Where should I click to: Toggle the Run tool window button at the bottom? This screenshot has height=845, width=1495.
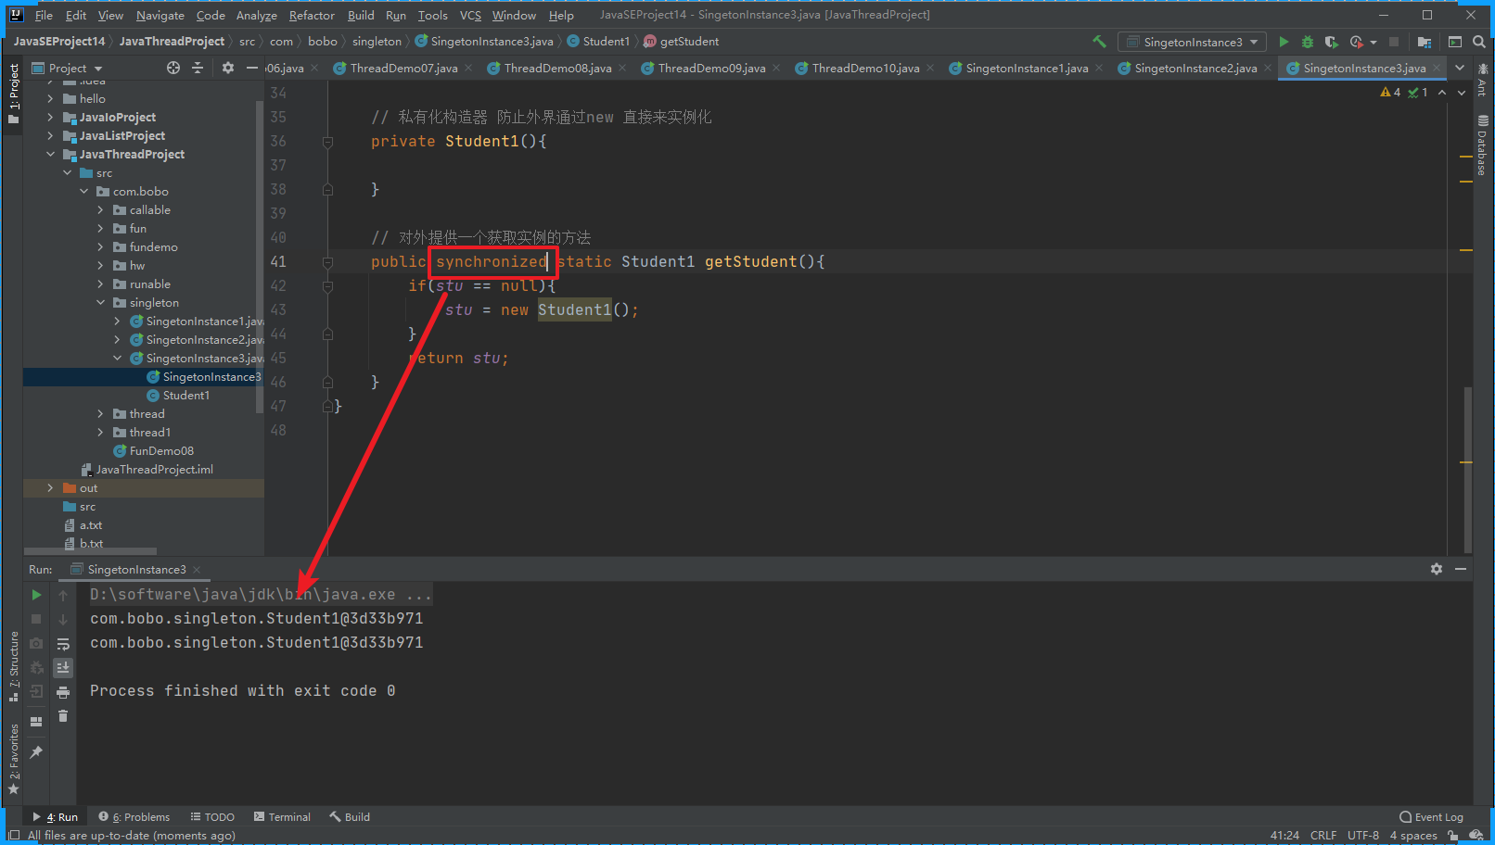pyautogui.click(x=56, y=817)
